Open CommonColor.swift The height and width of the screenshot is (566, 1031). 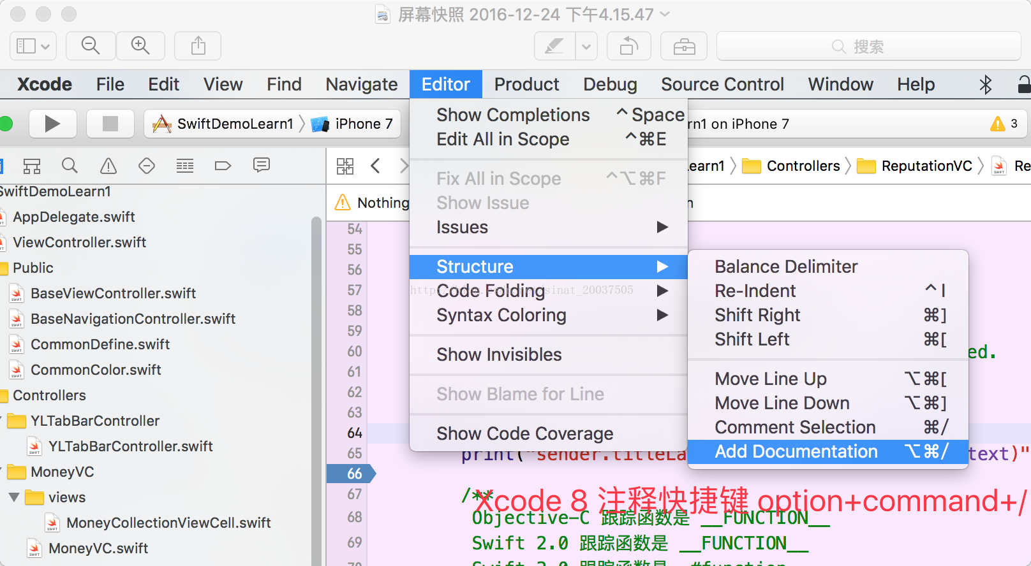(x=96, y=370)
